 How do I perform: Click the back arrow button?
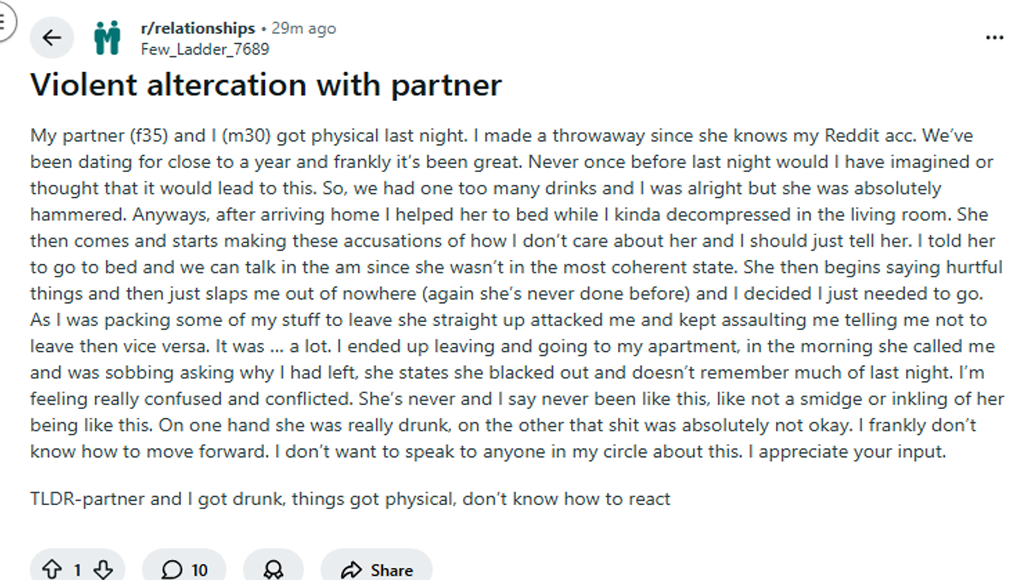tap(52, 38)
